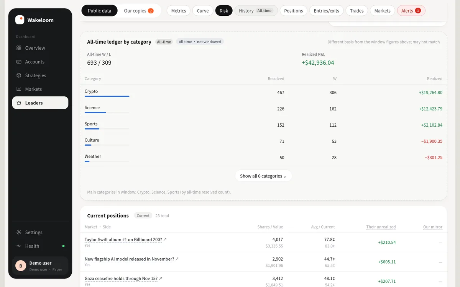Click the Strategies cube icon
Image resolution: width=460 pixels, height=287 pixels.
point(19,76)
